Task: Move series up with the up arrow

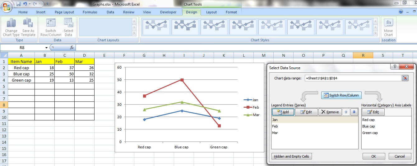Action: pyautogui.click(x=346, y=112)
